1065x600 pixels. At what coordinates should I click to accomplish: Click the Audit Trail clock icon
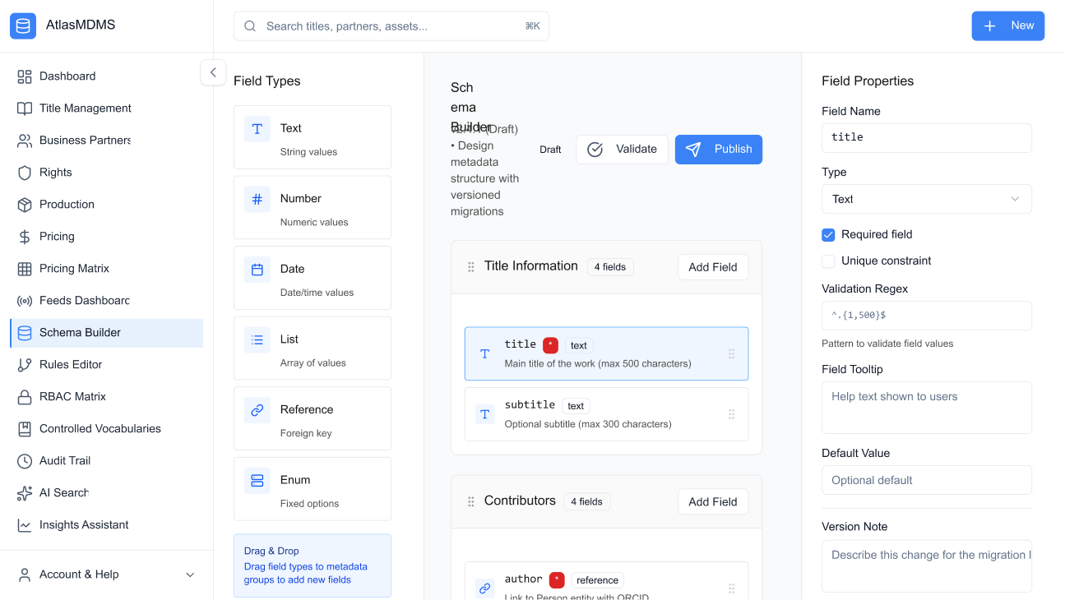click(25, 460)
